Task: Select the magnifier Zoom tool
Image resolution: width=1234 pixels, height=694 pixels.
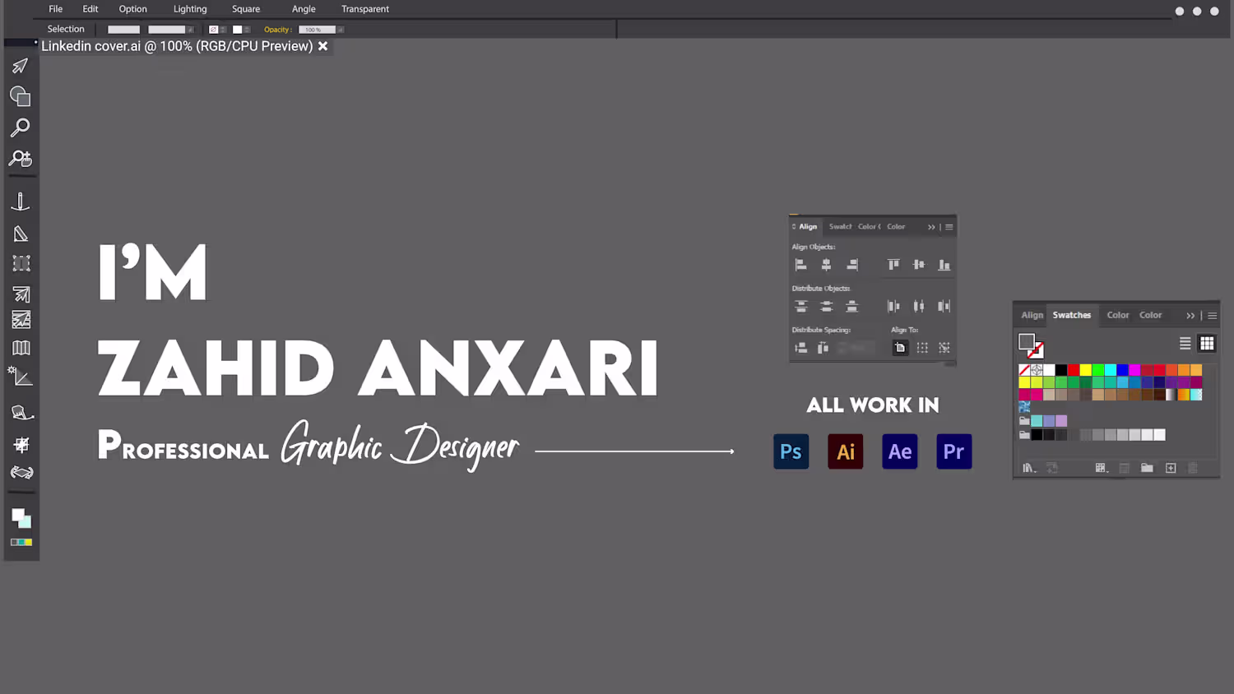Action: (x=21, y=127)
